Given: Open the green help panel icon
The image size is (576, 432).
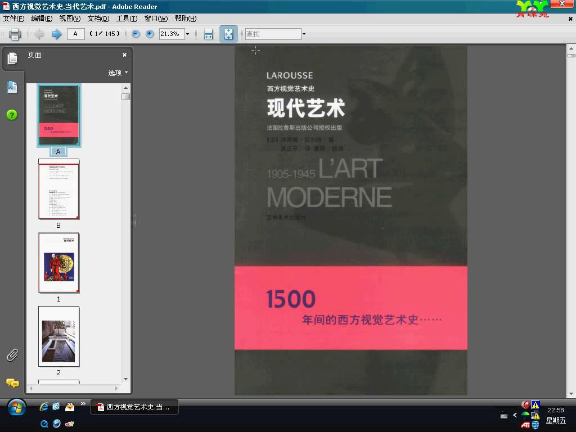Looking at the screenshot, I should 12,115.
